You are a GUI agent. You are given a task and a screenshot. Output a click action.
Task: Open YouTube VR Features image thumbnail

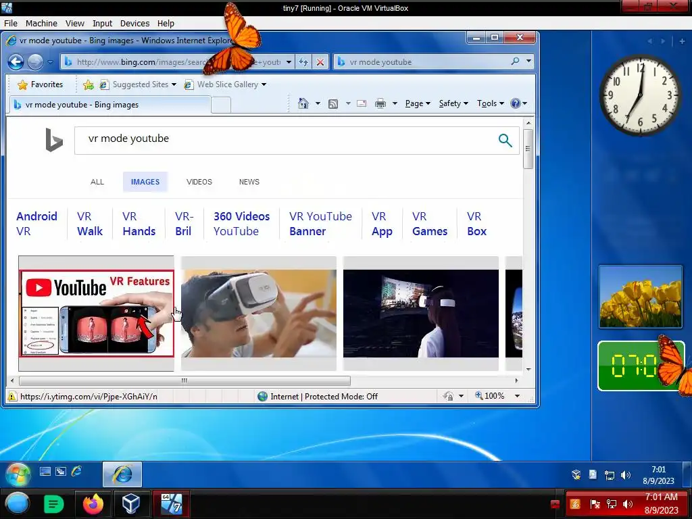click(97, 314)
